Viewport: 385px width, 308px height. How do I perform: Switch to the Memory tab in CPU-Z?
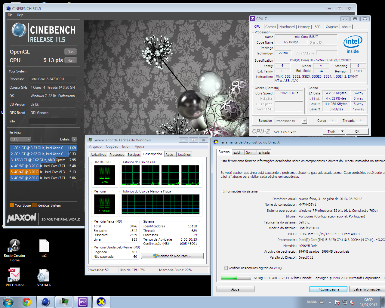(304, 27)
